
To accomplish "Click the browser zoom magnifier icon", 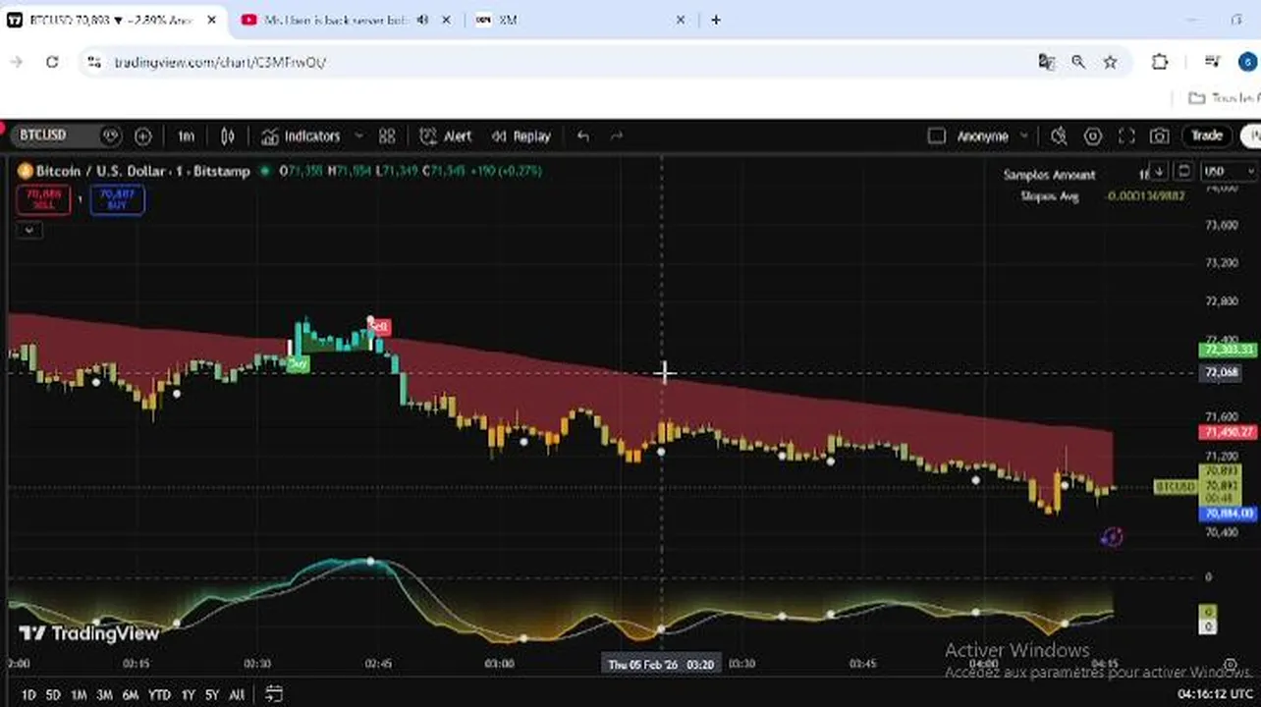I will click(x=1078, y=62).
